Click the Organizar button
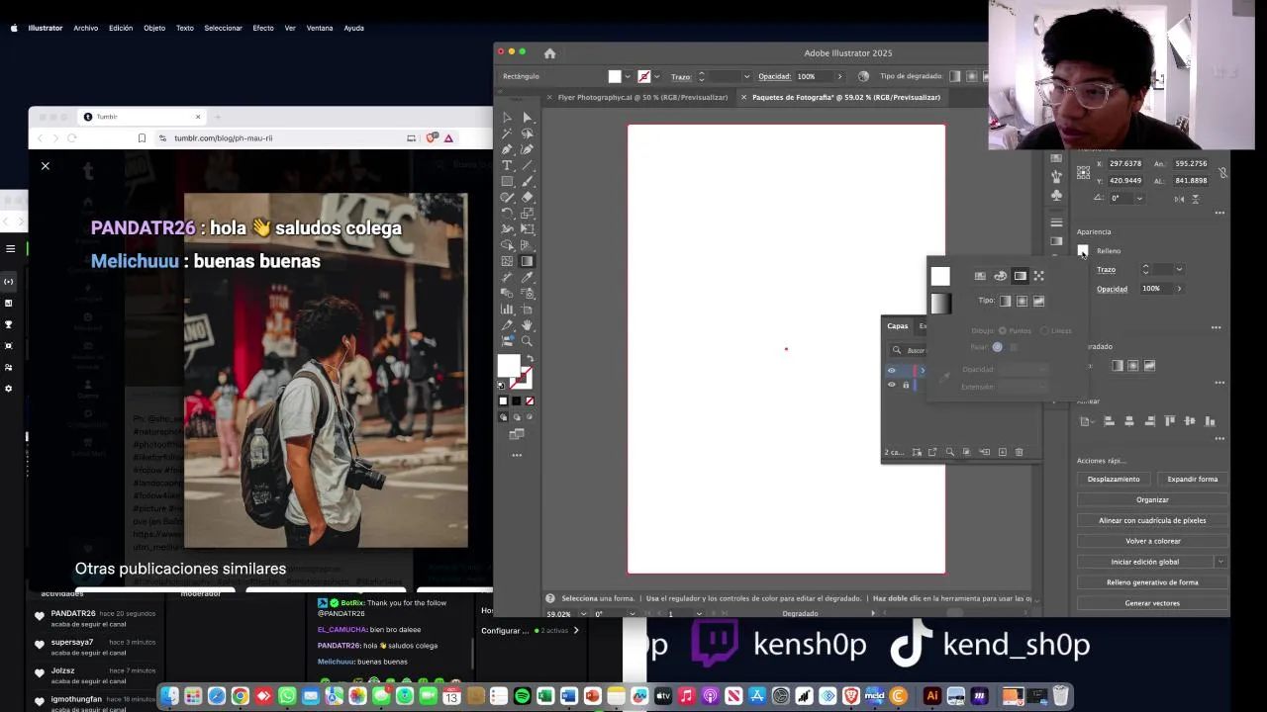Image resolution: width=1267 pixels, height=712 pixels. tap(1152, 499)
